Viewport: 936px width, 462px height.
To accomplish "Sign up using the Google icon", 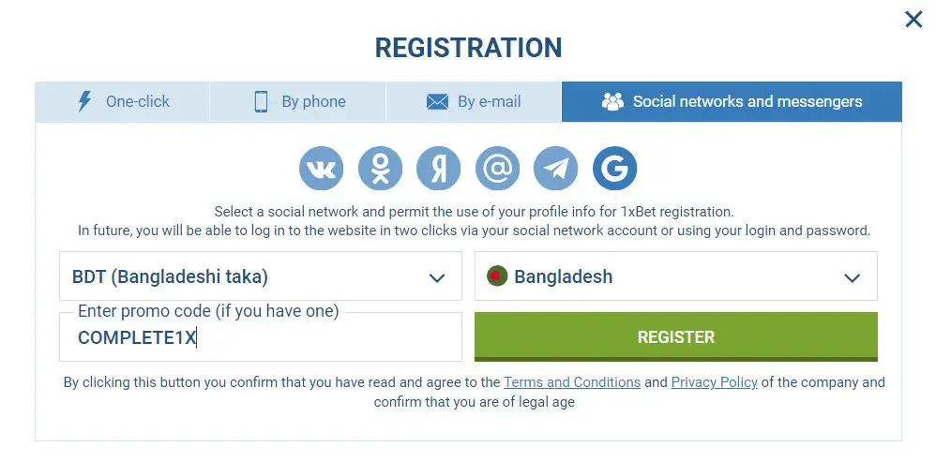I will [614, 169].
